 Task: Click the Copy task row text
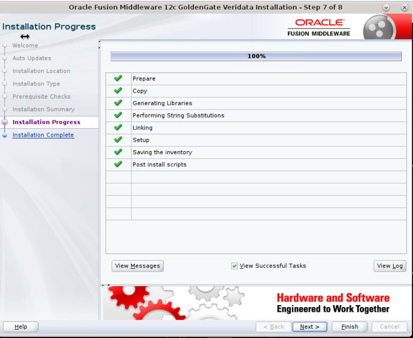(x=140, y=91)
